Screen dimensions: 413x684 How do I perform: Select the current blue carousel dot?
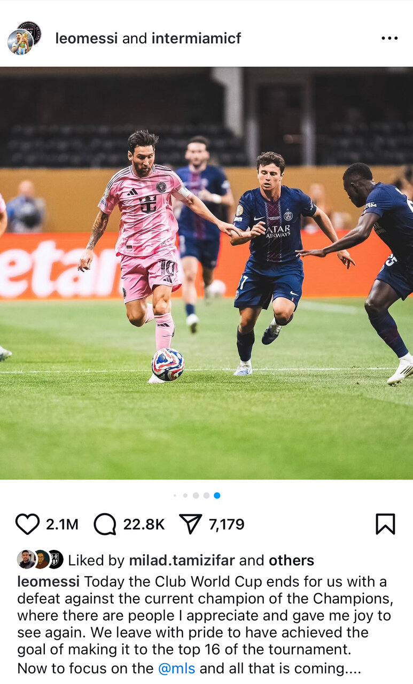pos(217,495)
